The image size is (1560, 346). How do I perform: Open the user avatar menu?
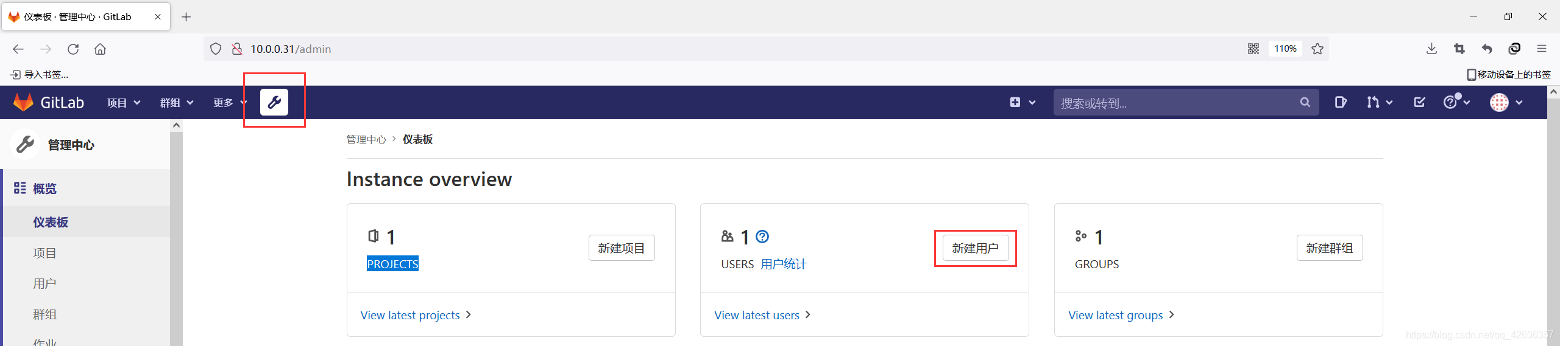(1506, 102)
